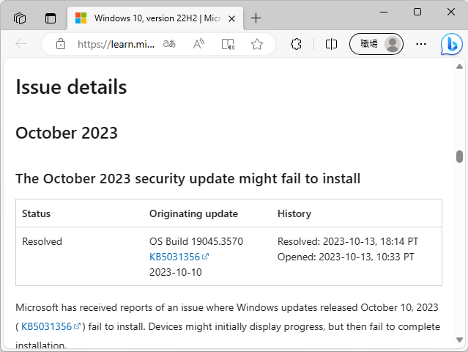Click the learn.microsoft address bar URL
Image resolution: width=468 pixels, height=352 pixels.
click(116, 44)
